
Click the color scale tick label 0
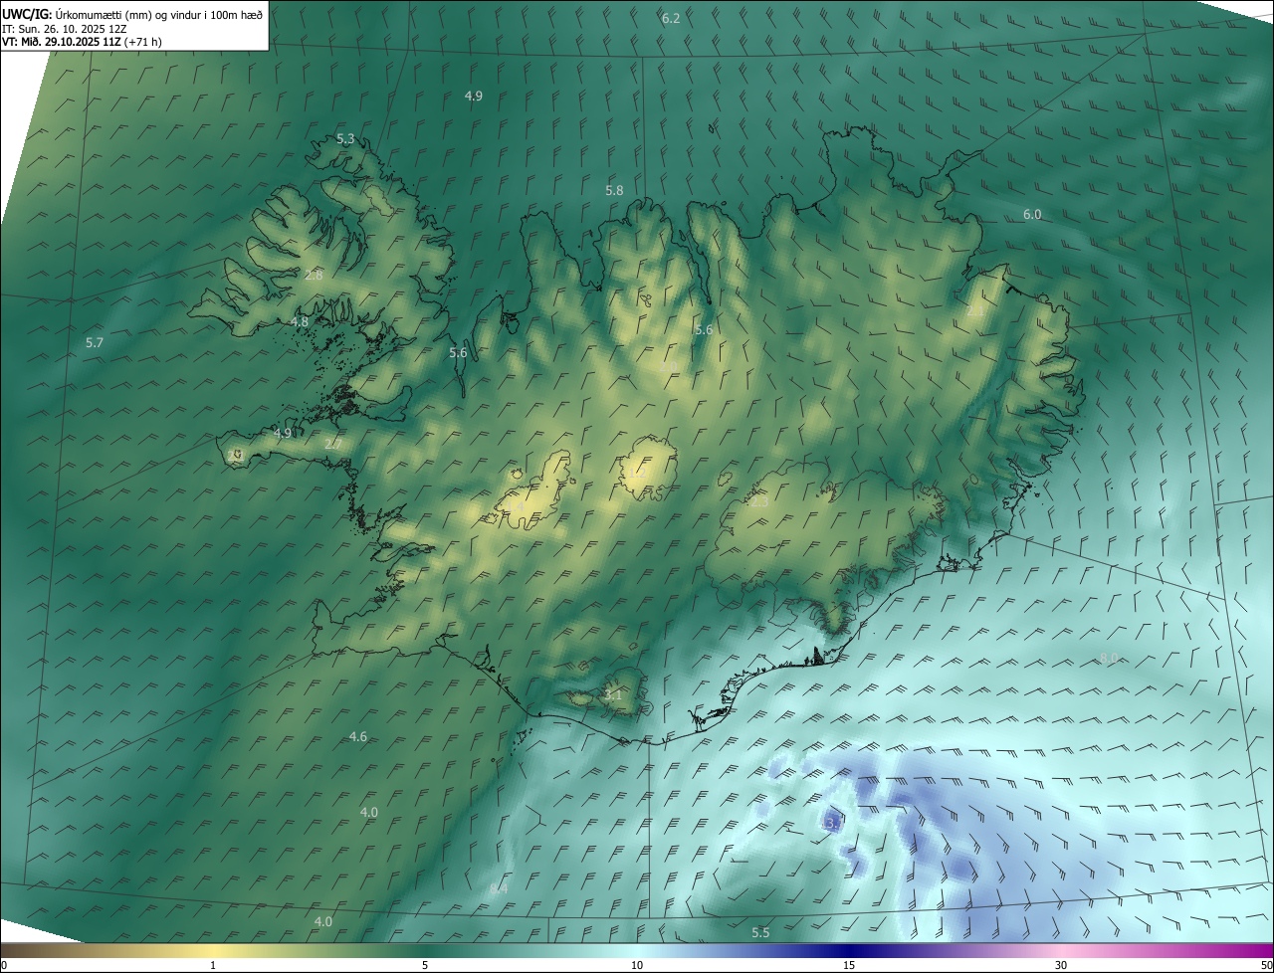click(4, 966)
